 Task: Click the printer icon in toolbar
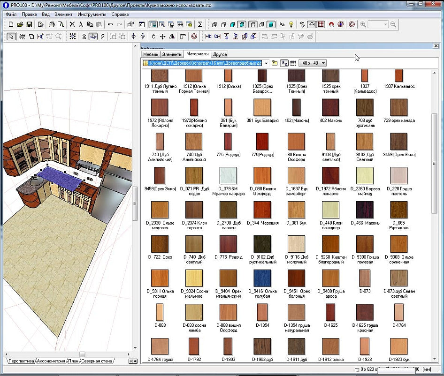(52, 25)
